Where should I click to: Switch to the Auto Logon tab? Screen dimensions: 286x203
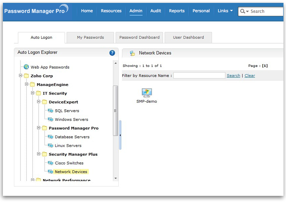[41, 37]
